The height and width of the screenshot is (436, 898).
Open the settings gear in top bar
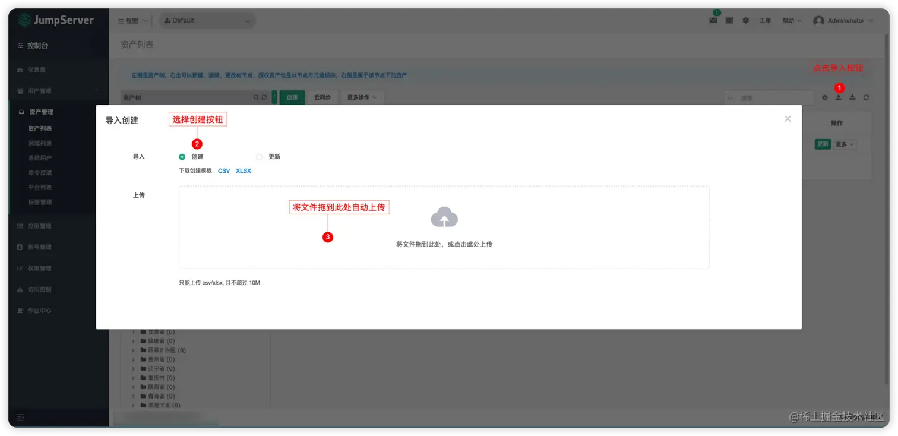click(746, 20)
